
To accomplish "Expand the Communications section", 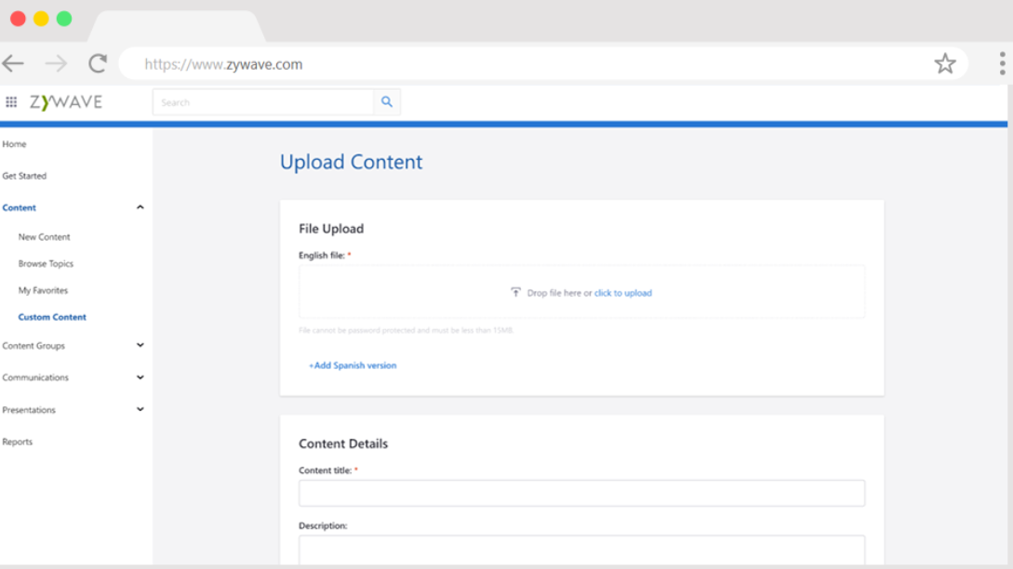I will pos(140,377).
